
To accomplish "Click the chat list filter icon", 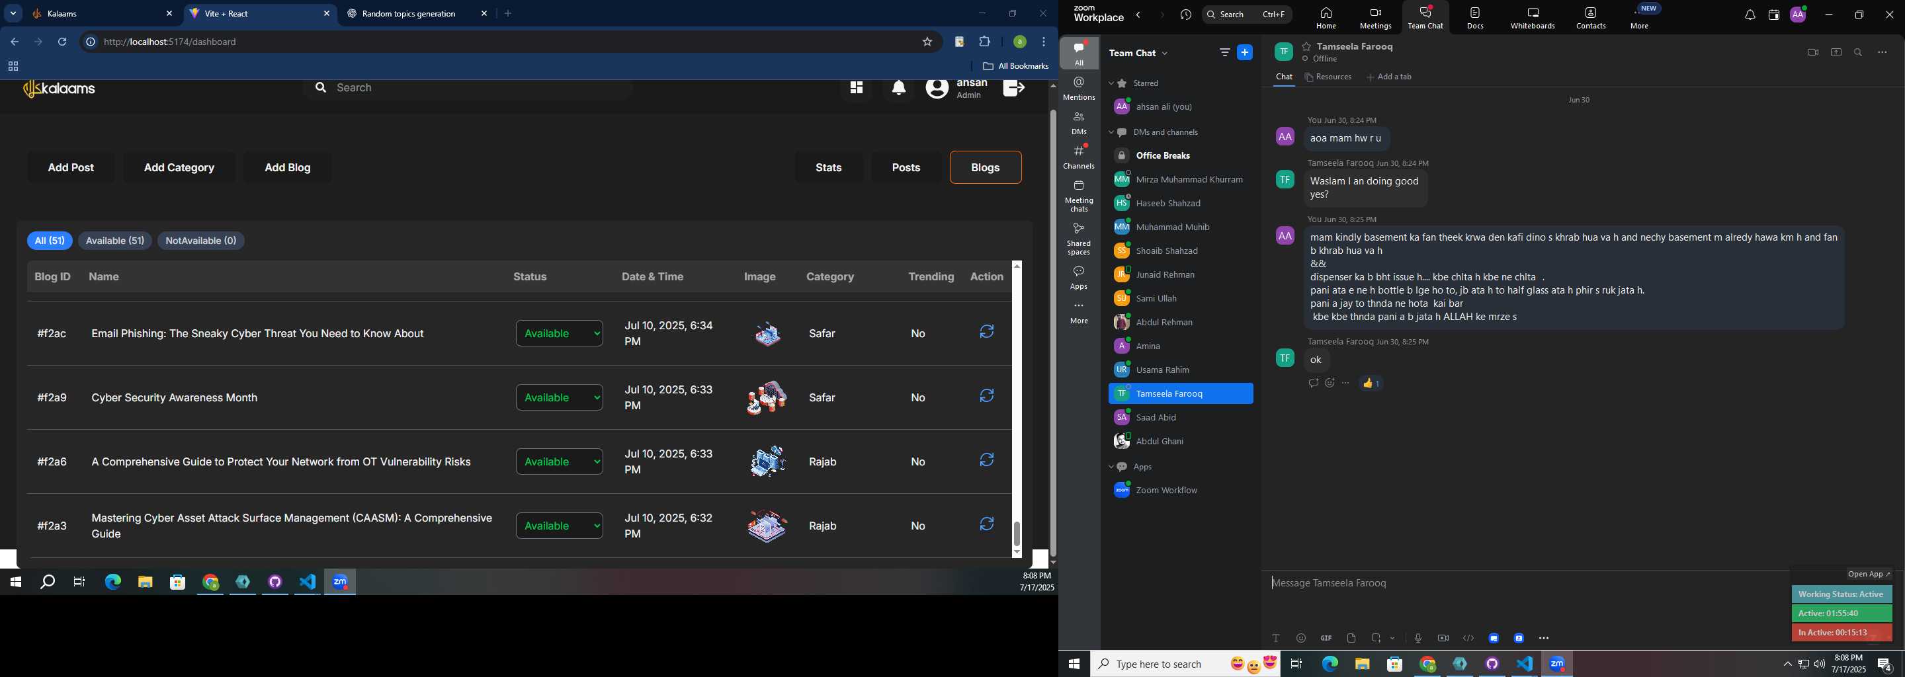I will [x=1224, y=52].
